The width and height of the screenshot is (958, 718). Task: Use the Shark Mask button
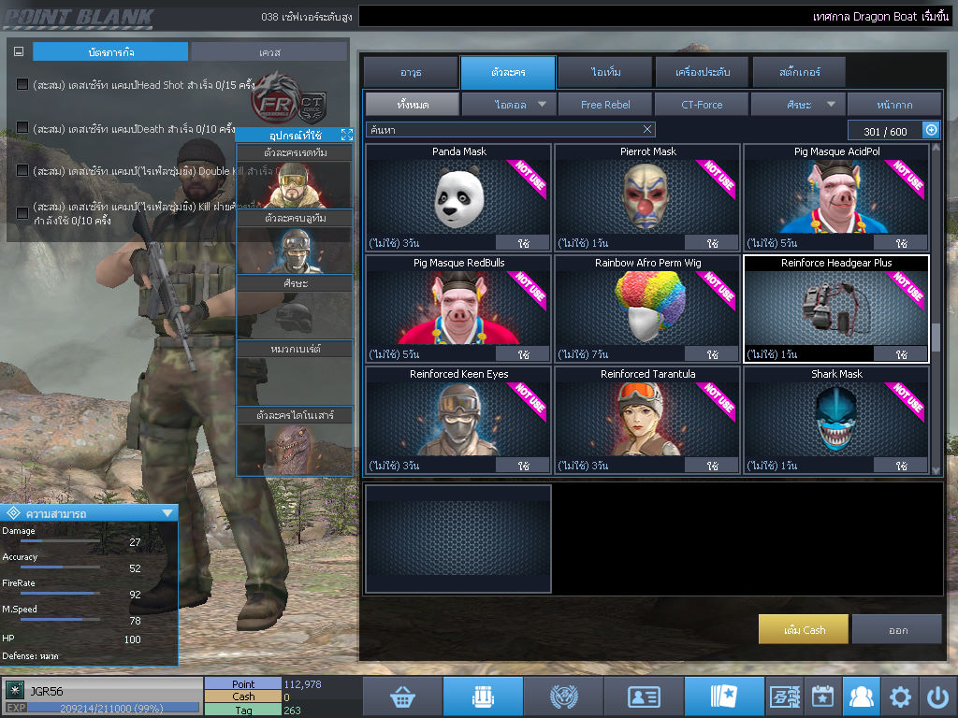(x=901, y=466)
